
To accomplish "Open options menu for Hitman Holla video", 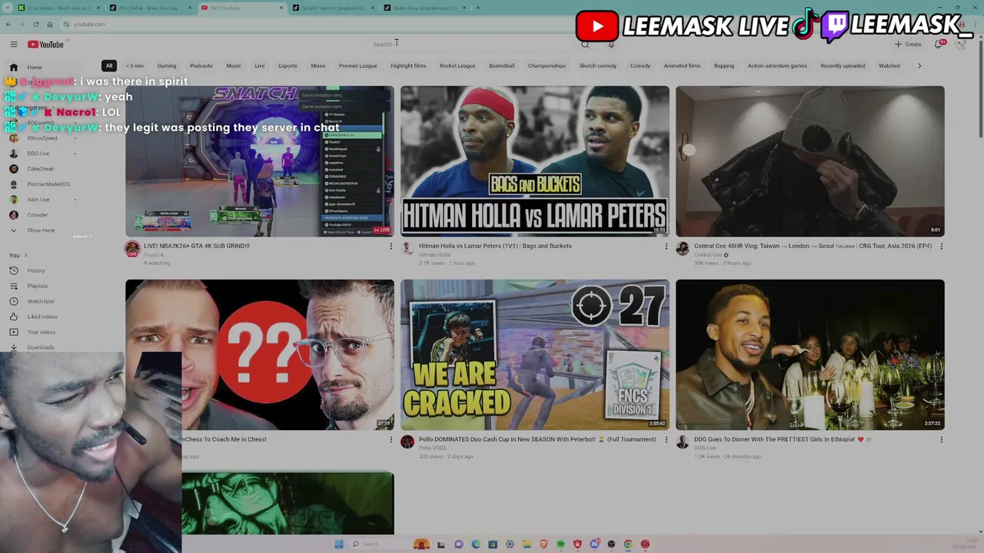I will point(666,247).
